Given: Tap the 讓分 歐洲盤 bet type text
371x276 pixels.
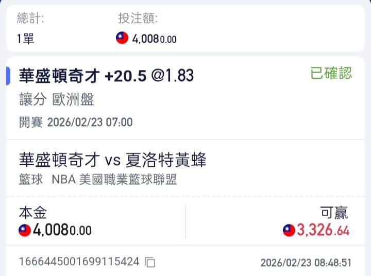Looking at the screenshot, I should coord(57,100).
